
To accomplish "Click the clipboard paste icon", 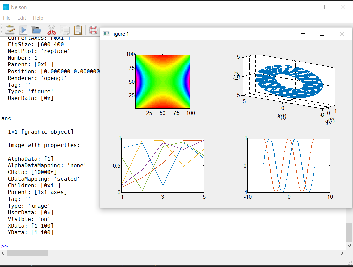I will [x=78, y=30].
